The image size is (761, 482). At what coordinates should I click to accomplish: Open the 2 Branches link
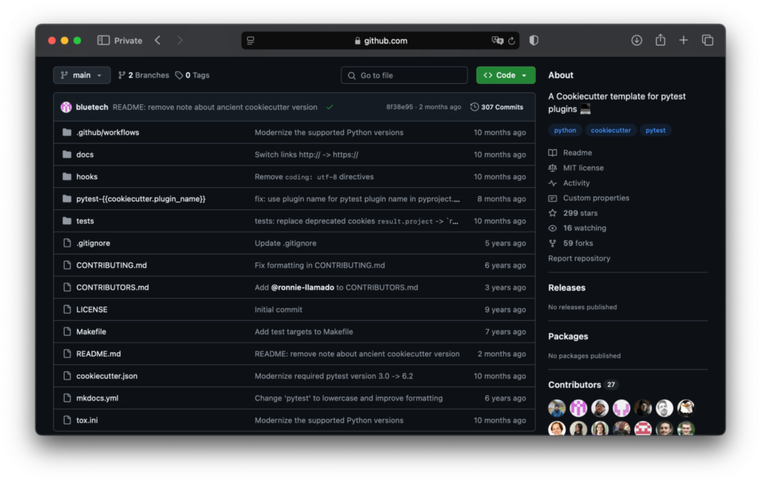(143, 75)
